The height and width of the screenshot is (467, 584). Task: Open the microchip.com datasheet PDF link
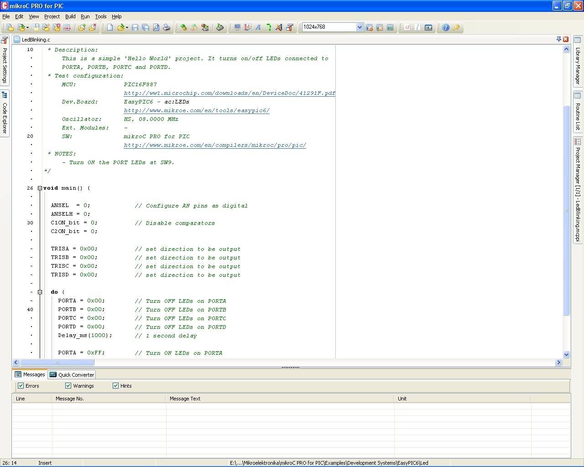click(x=229, y=93)
